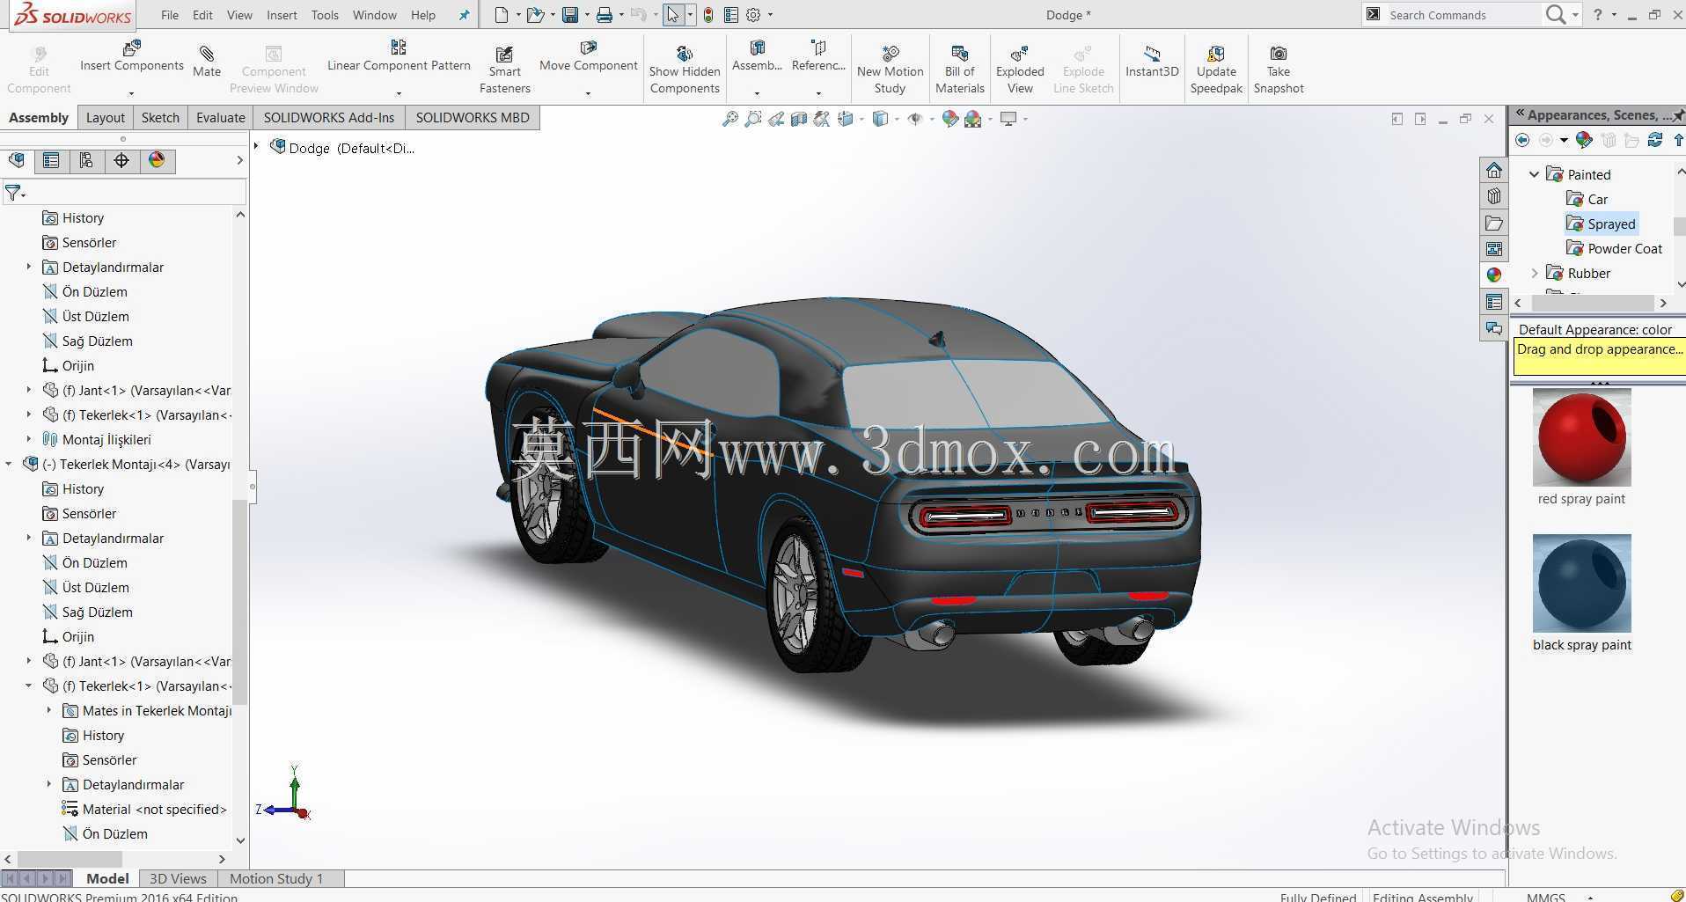Click the appearances tree horizontal scrollbar
Viewport: 1686px width, 902px height.
coord(1591,303)
